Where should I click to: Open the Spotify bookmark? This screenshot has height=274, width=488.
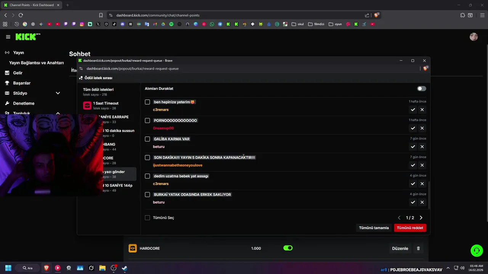pos(171,24)
